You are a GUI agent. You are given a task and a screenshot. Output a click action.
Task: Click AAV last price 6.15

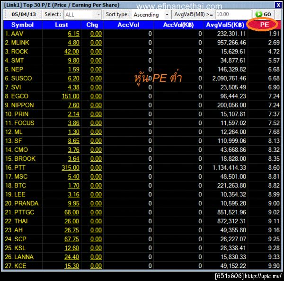pyautogui.click(x=73, y=34)
